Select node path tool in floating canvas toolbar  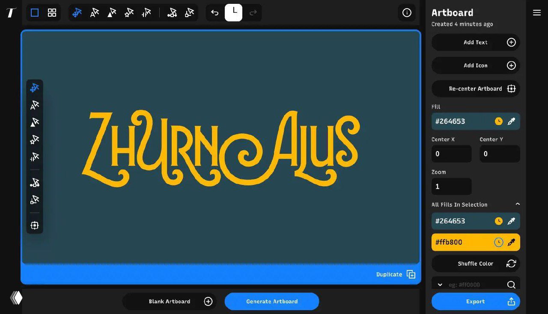(x=35, y=183)
